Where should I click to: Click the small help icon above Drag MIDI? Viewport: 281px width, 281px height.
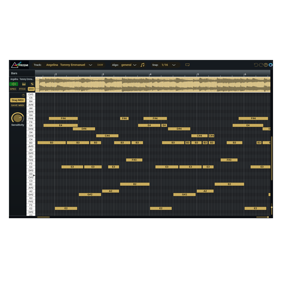click(x=23, y=95)
